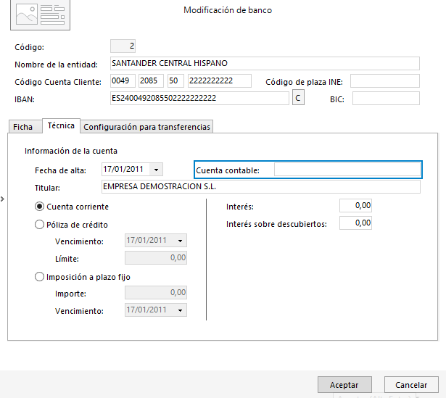Click the Código de plaza INE field
446x398 pixels.
(x=386, y=80)
